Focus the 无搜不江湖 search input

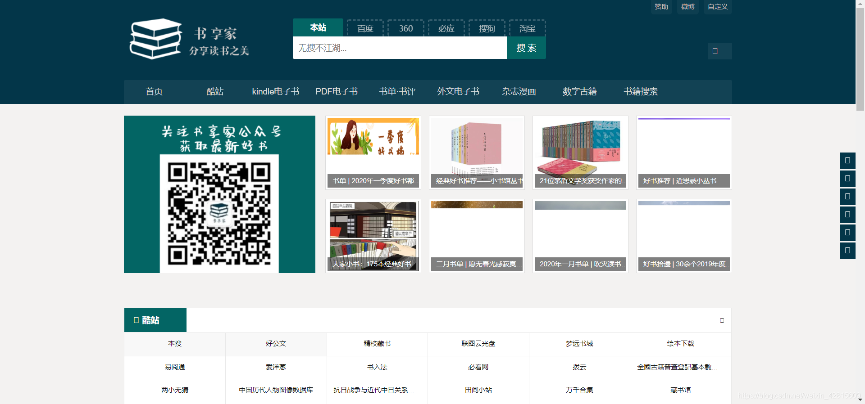tap(400, 48)
